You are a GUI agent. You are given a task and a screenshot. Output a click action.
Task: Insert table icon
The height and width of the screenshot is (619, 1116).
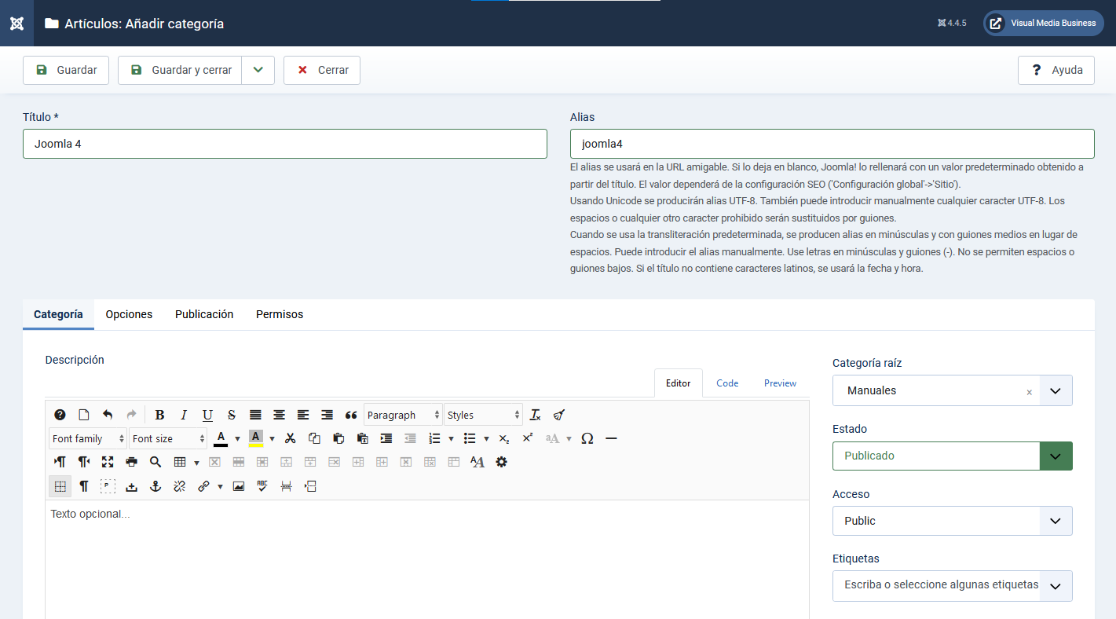tap(180, 462)
